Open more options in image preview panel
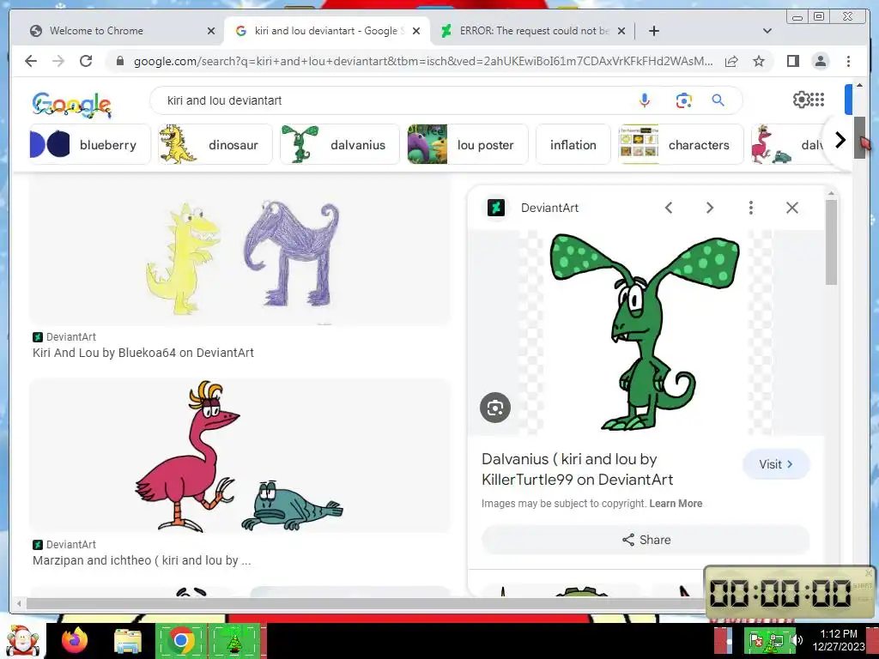The width and height of the screenshot is (879, 659). pyautogui.click(x=750, y=208)
